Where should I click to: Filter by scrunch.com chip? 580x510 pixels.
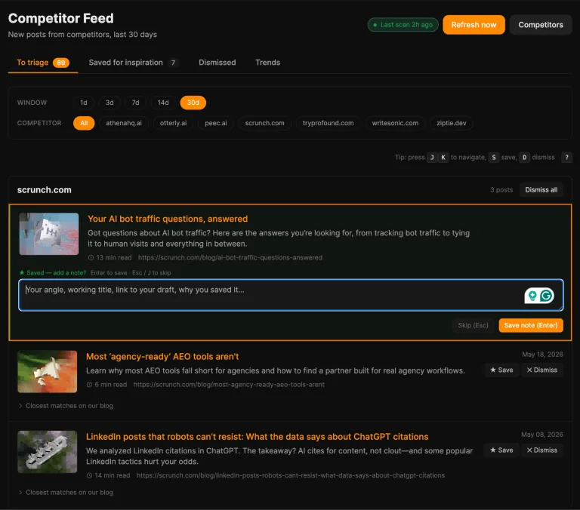tap(265, 123)
